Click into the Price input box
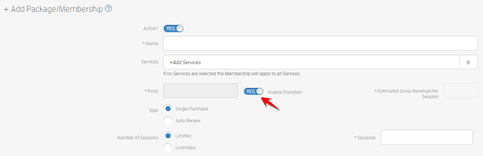 coord(201,90)
